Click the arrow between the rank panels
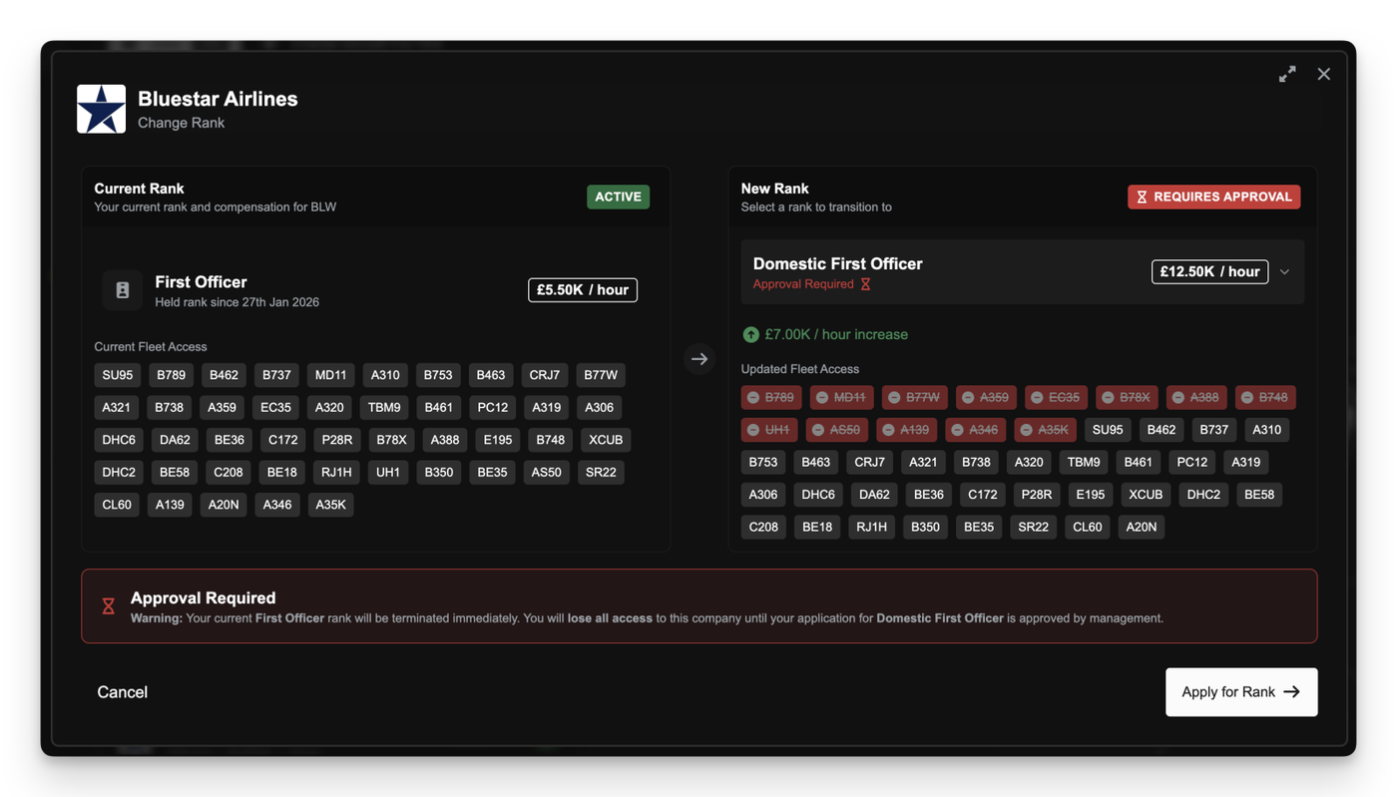 tap(699, 359)
